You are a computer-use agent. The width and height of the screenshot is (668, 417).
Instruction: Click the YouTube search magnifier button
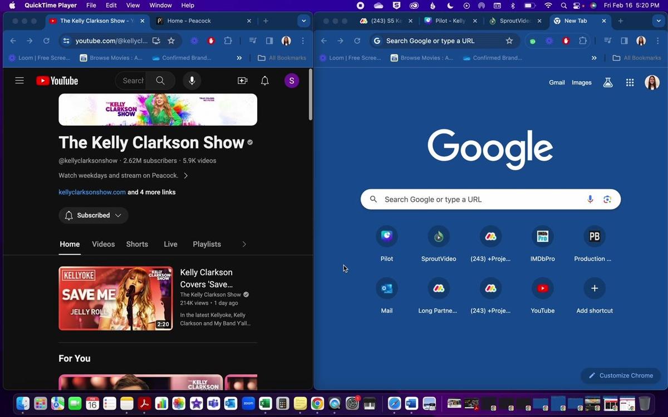160,81
